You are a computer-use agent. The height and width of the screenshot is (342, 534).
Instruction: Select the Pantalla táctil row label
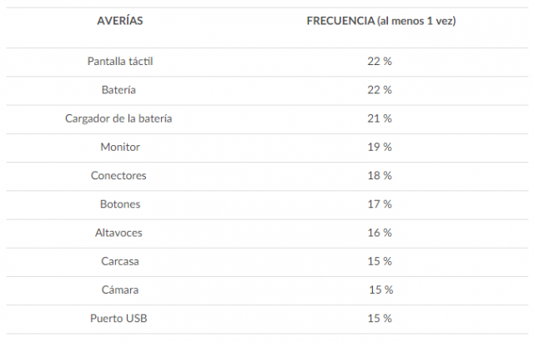(120, 62)
